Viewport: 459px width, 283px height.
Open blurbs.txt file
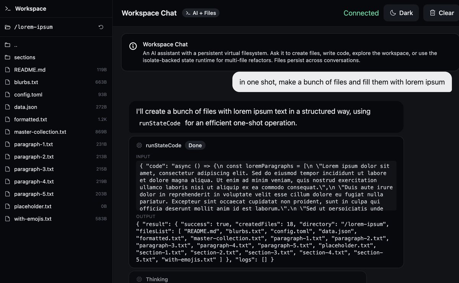click(56, 82)
